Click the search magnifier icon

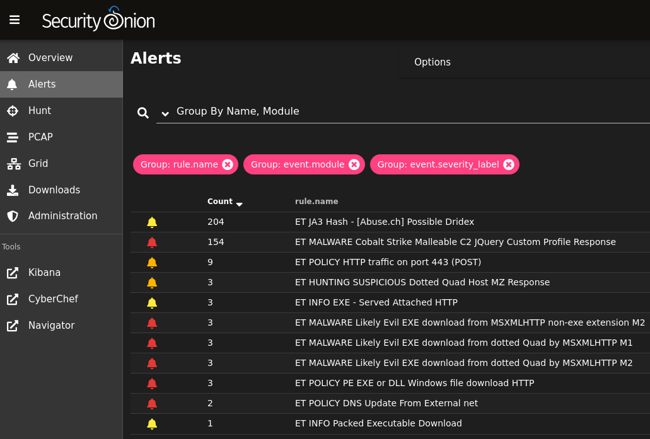[x=143, y=113]
